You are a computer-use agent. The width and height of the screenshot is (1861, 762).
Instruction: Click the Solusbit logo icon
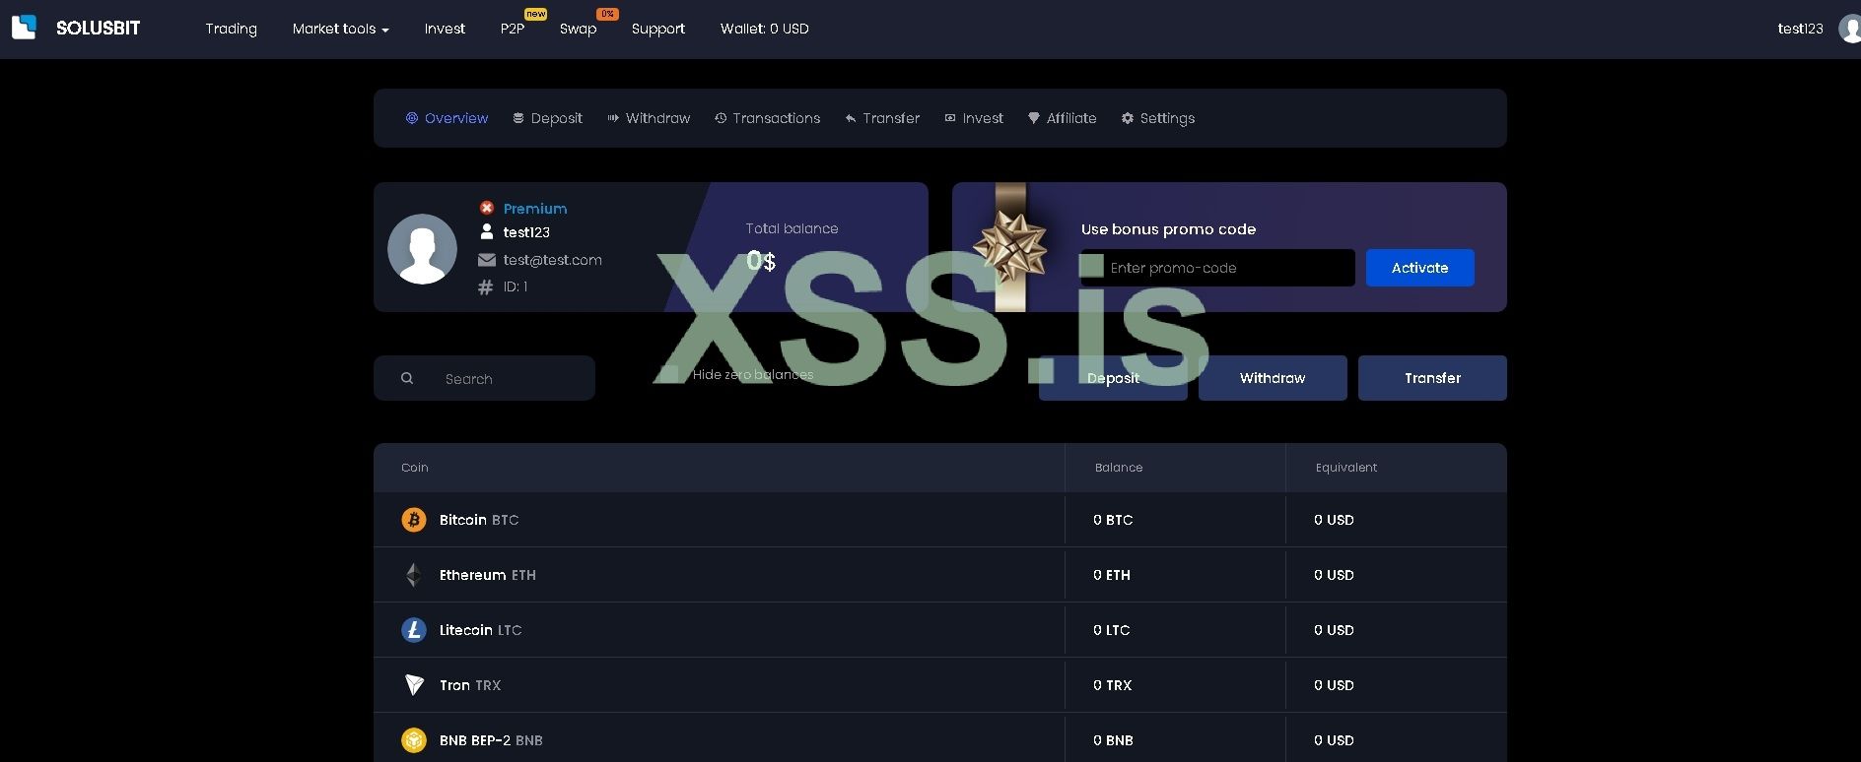[x=24, y=28]
